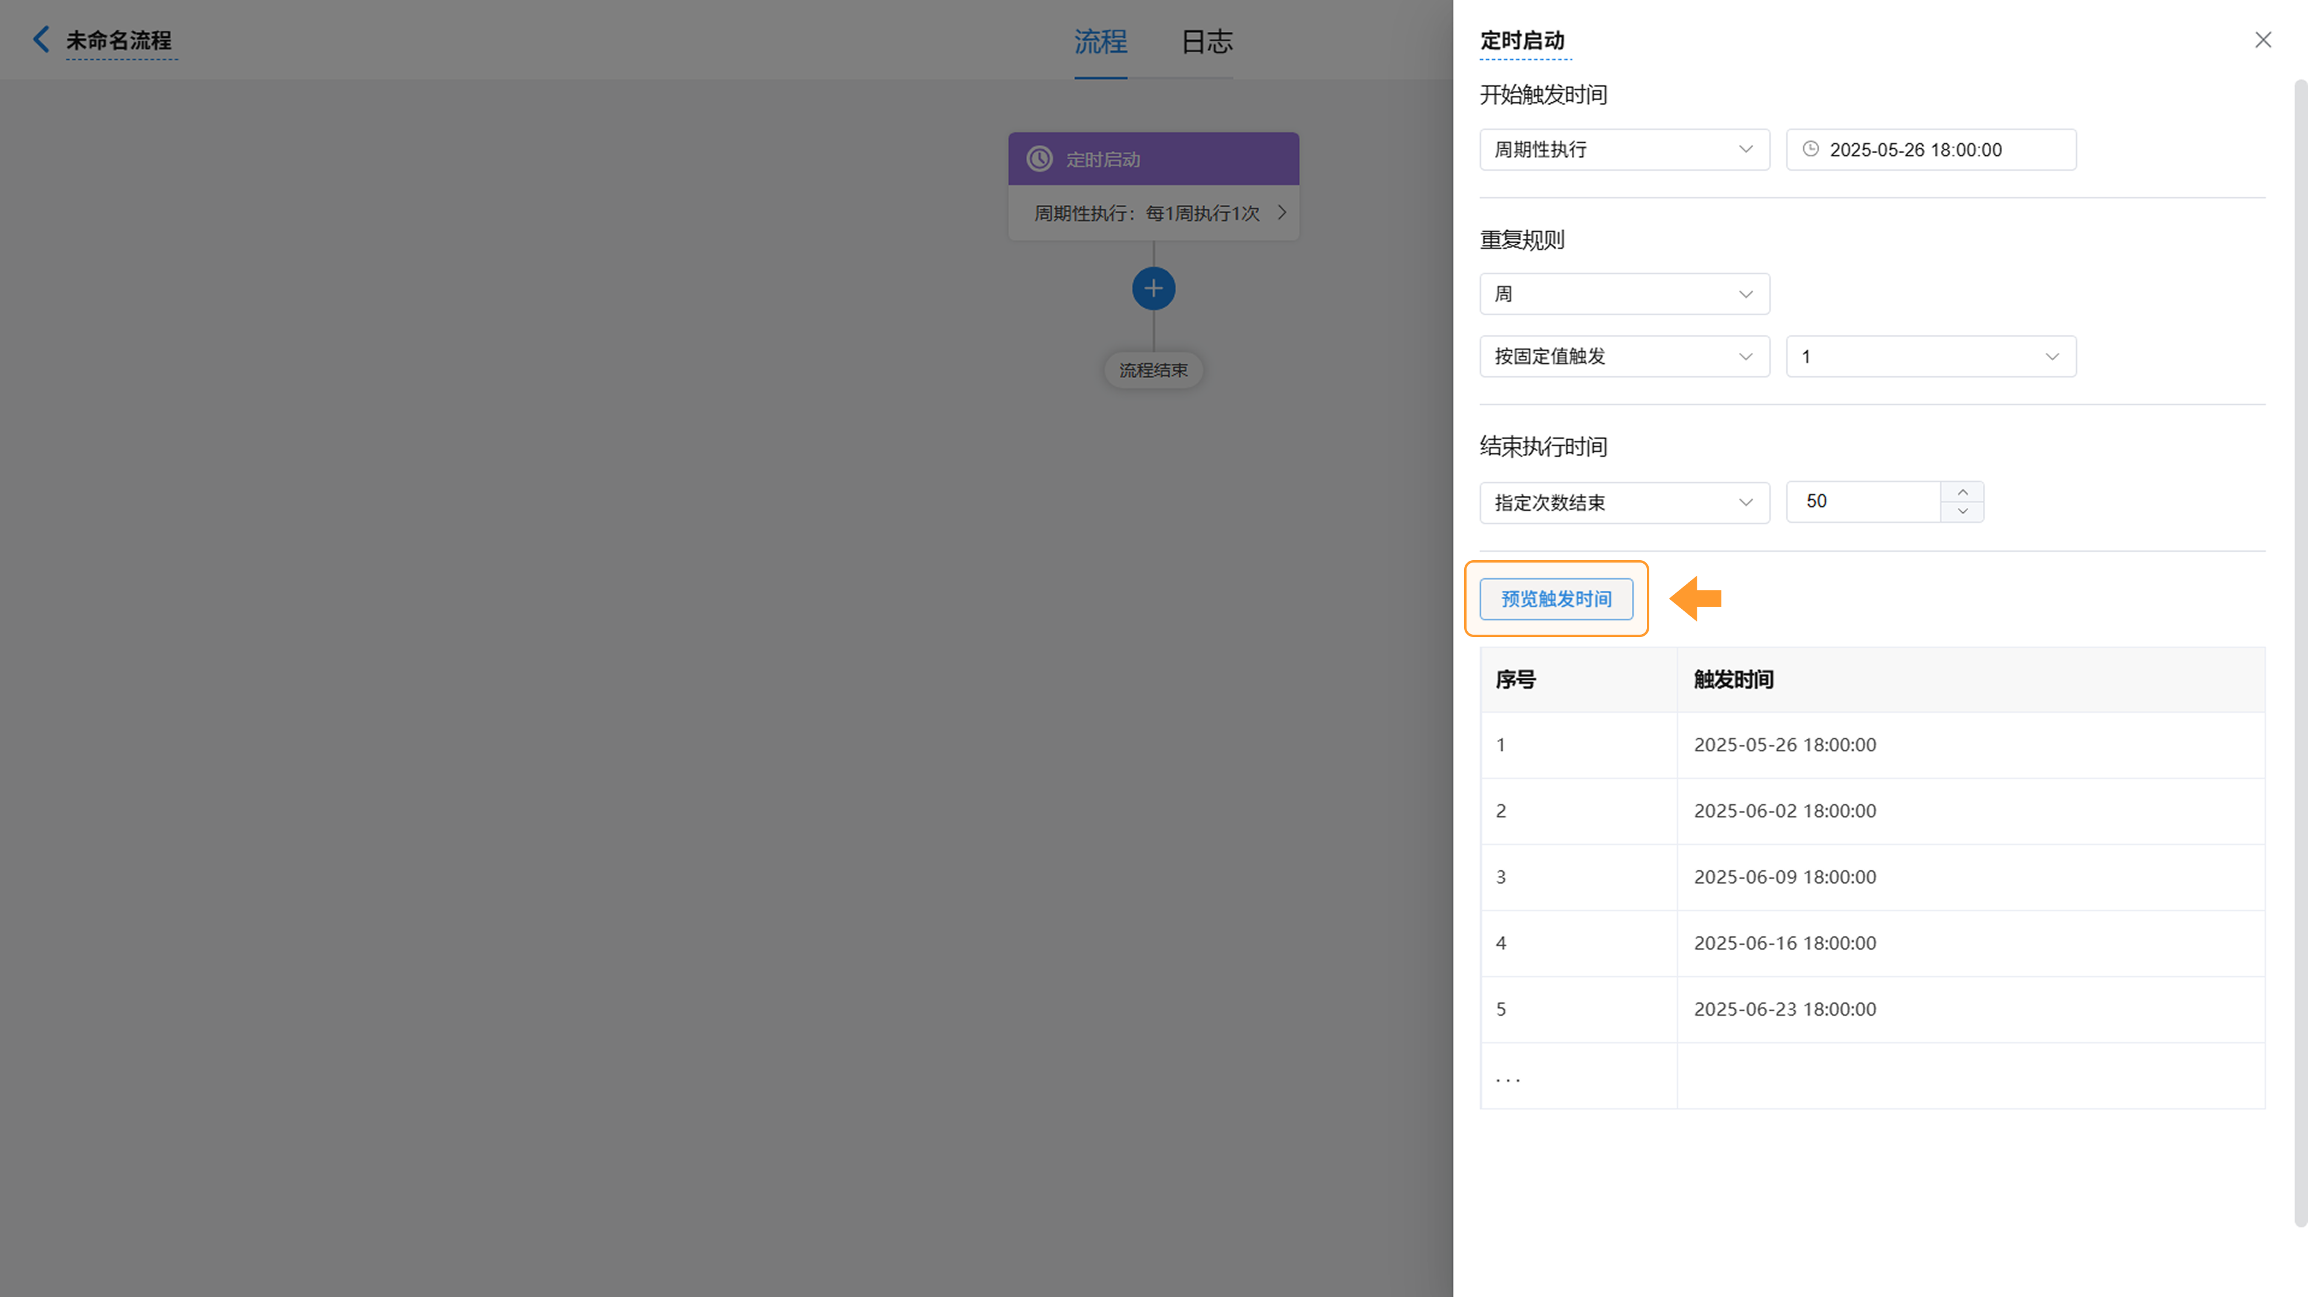Click the 触发时间 column header

(x=1971, y=680)
